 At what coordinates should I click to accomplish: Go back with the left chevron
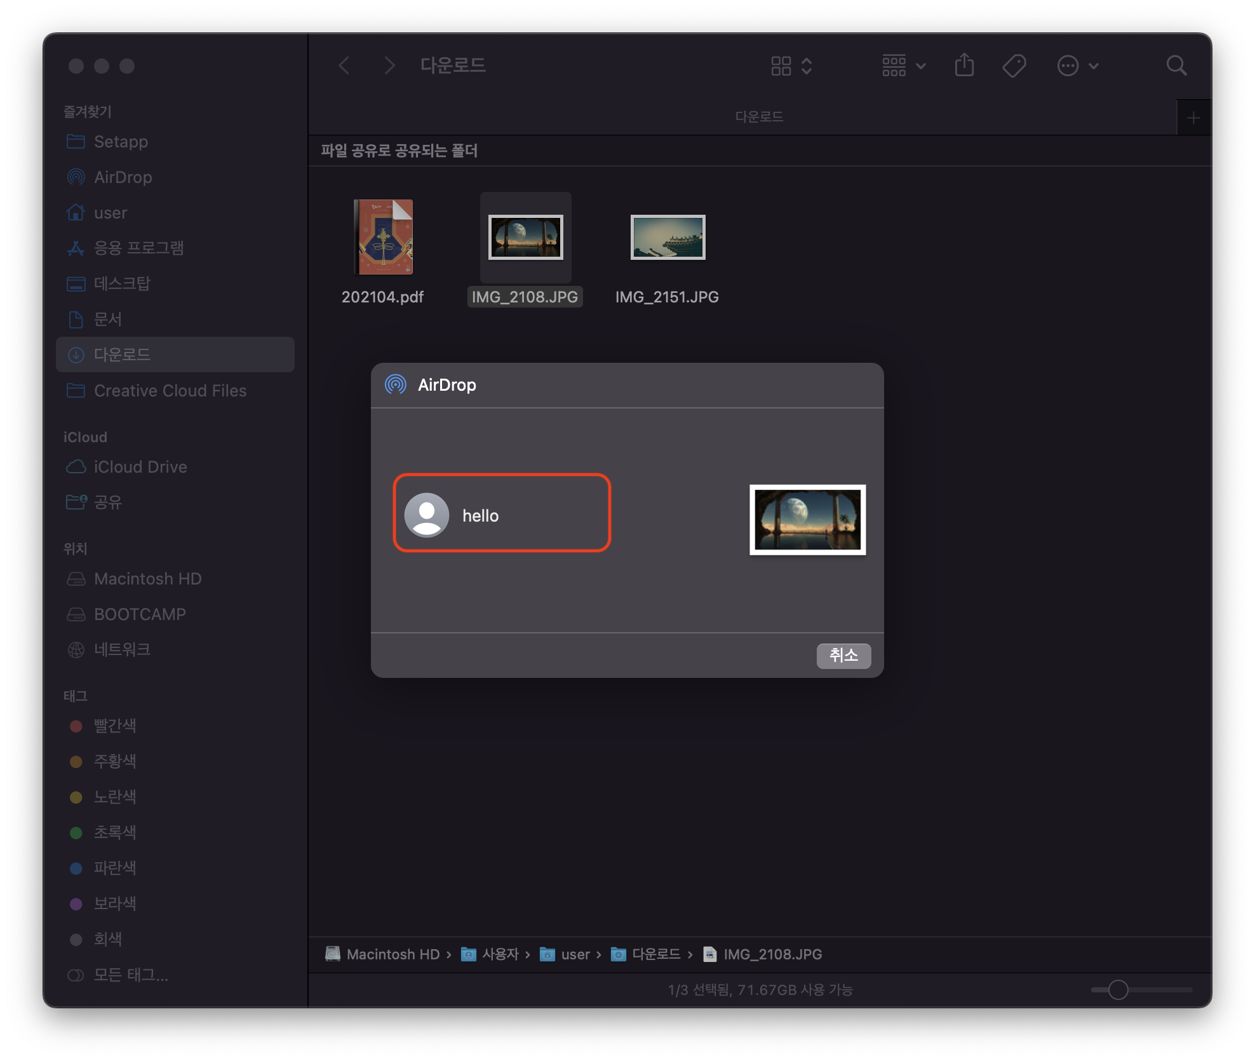[344, 65]
